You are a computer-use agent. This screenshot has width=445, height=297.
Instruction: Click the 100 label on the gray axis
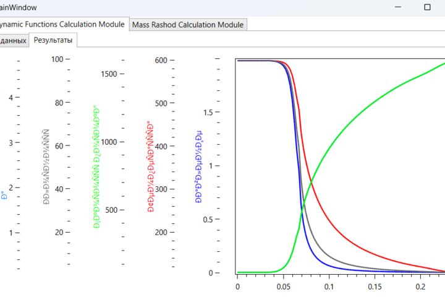pos(57,59)
